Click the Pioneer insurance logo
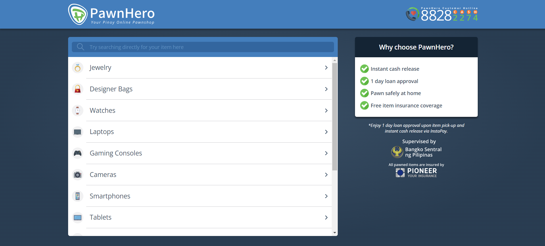This screenshot has width=545, height=246. point(400,172)
